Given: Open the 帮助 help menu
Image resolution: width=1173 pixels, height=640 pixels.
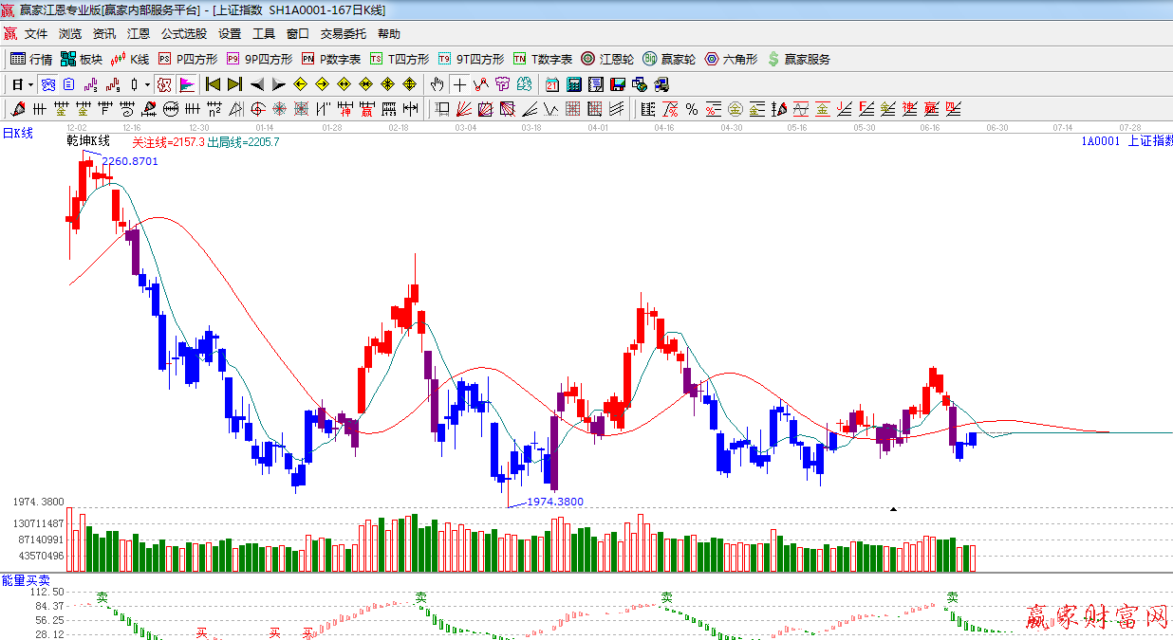Looking at the screenshot, I should point(389,34).
